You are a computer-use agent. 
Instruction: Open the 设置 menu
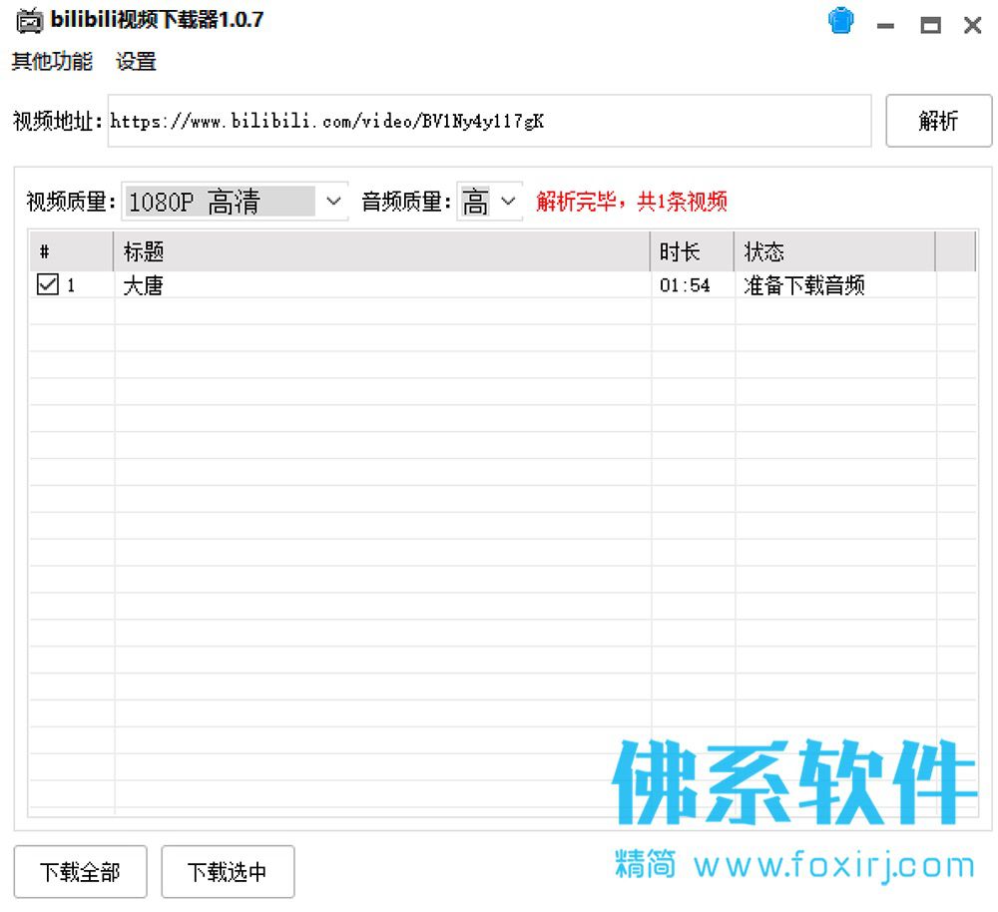[x=136, y=61]
